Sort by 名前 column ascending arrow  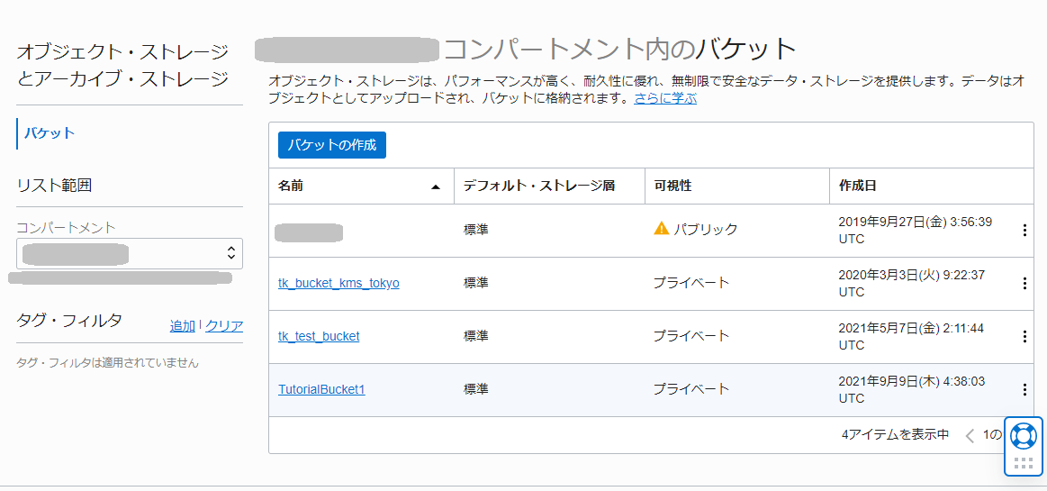tap(436, 186)
